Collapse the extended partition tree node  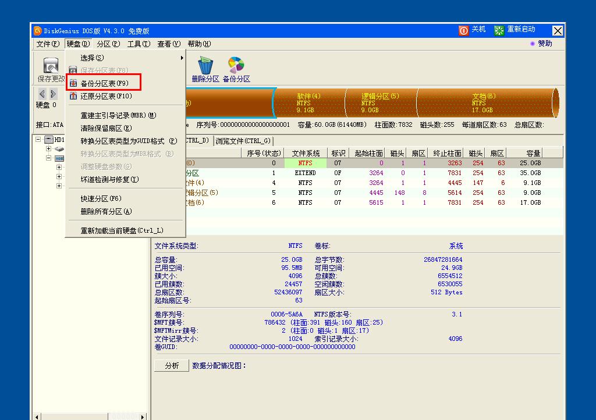point(49,158)
